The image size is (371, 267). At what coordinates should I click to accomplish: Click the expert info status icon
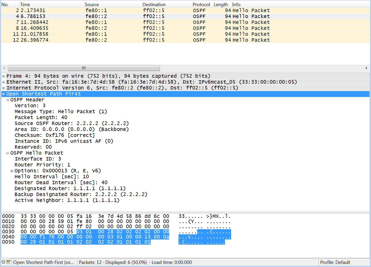[x=3, y=262]
